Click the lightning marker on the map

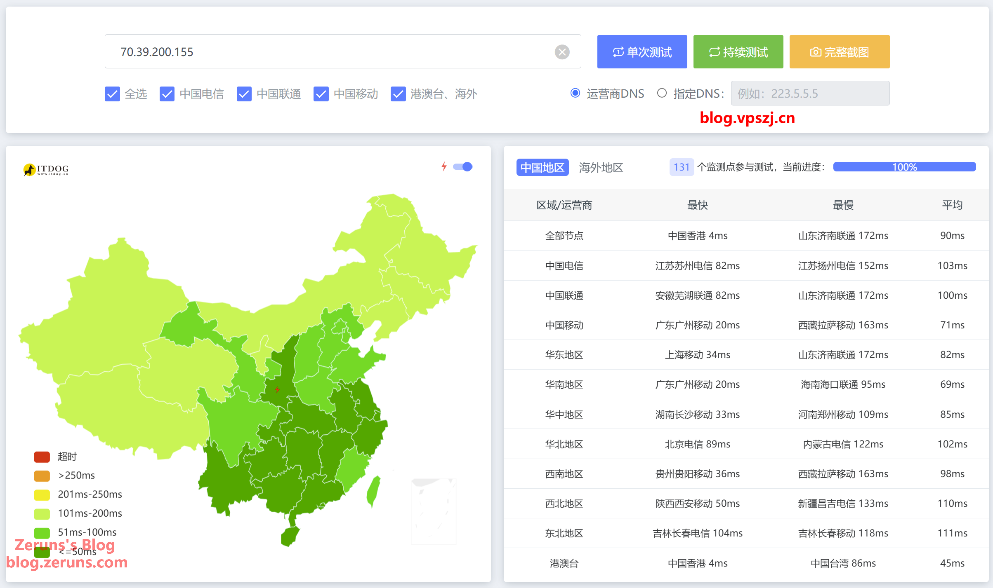(277, 389)
